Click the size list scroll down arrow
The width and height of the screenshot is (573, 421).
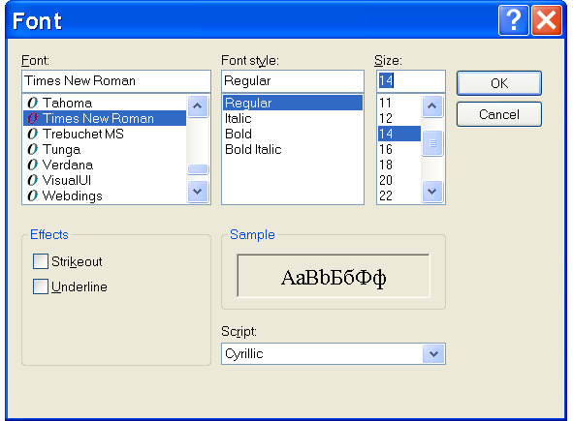point(432,192)
